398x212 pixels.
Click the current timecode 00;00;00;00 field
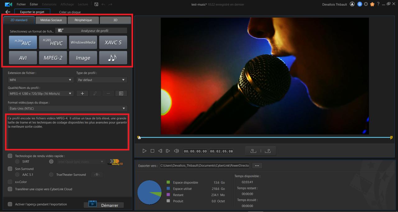tap(195, 151)
